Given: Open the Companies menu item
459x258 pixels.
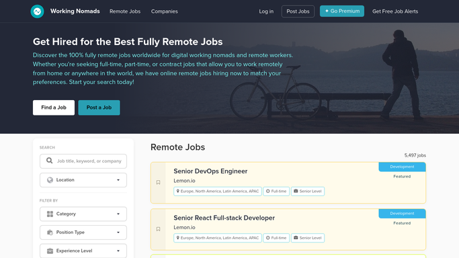Looking at the screenshot, I should pos(164,11).
